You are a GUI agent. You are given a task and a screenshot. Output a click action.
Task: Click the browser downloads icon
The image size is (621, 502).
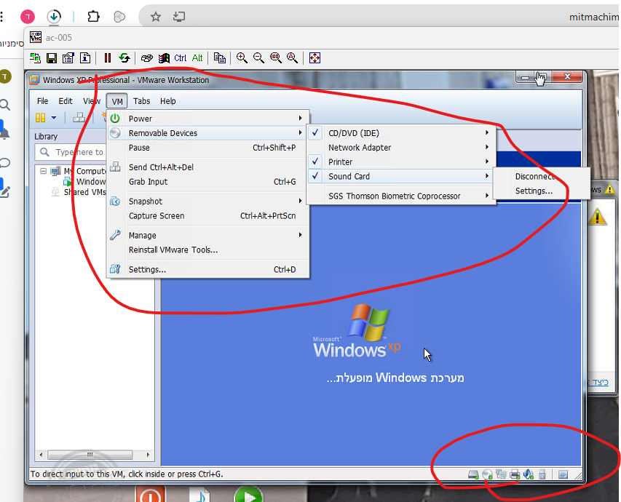click(x=54, y=17)
